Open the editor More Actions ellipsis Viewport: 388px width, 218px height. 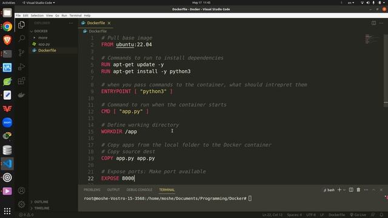(x=381, y=23)
